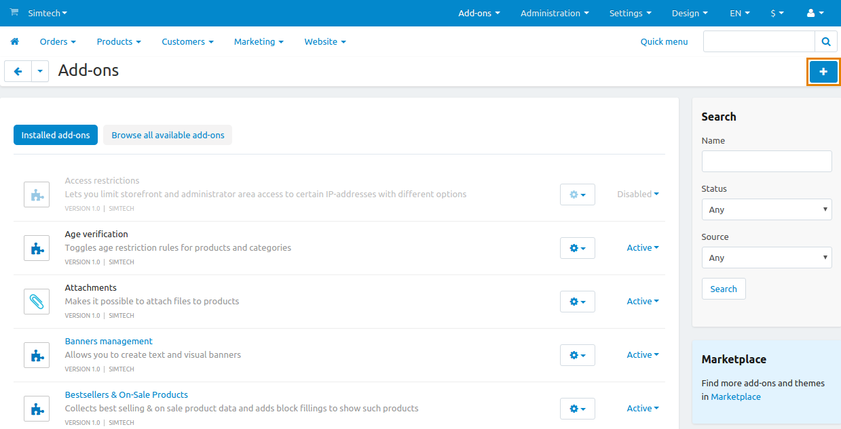This screenshot has width=841, height=429.
Task: Change the Active status of Bestsellers & On-Sale Products
Action: [x=643, y=408]
